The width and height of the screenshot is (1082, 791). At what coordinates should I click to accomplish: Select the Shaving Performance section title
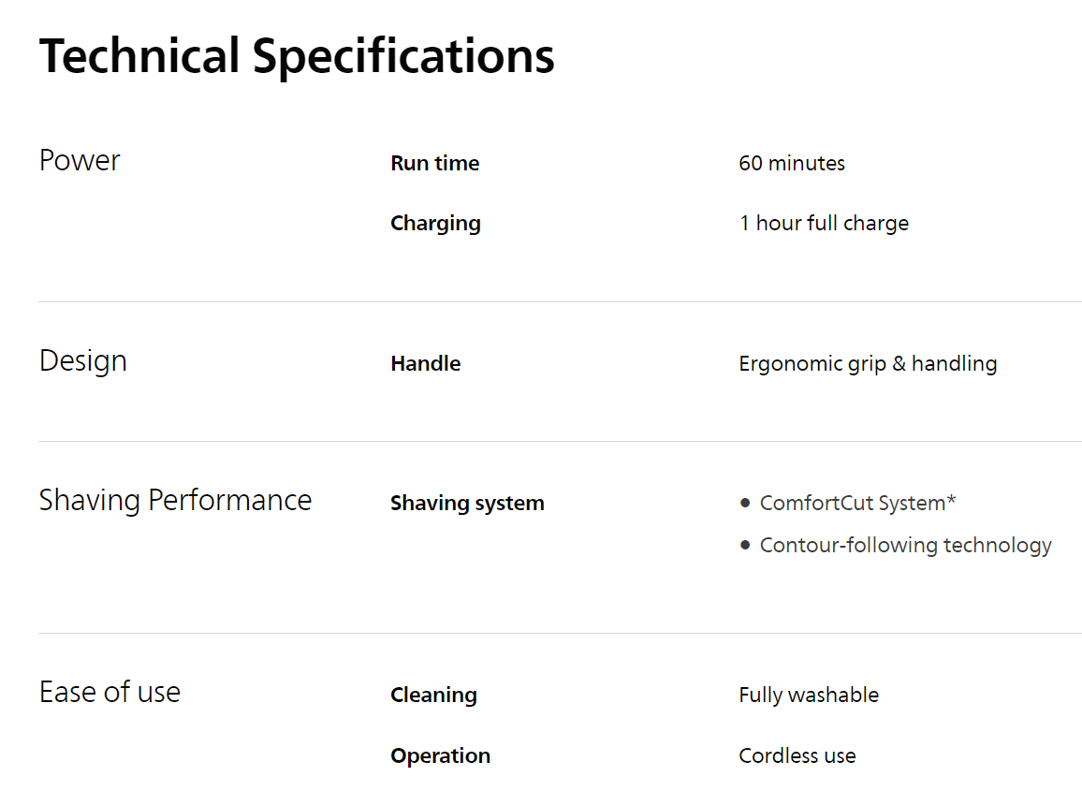tap(175, 500)
